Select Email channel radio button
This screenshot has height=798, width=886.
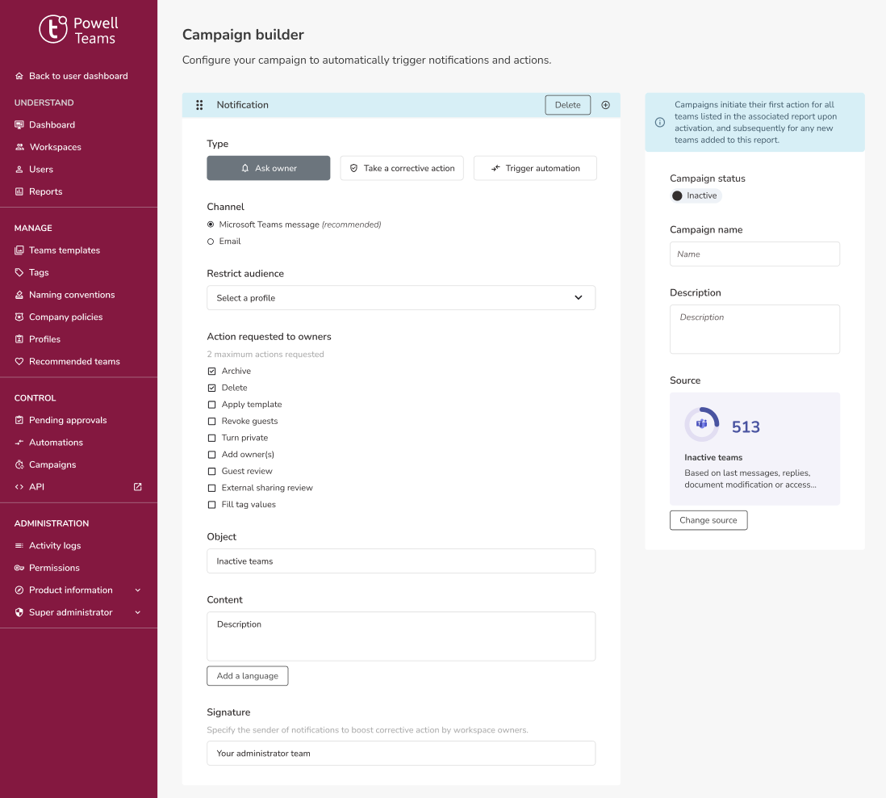coord(211,241)
